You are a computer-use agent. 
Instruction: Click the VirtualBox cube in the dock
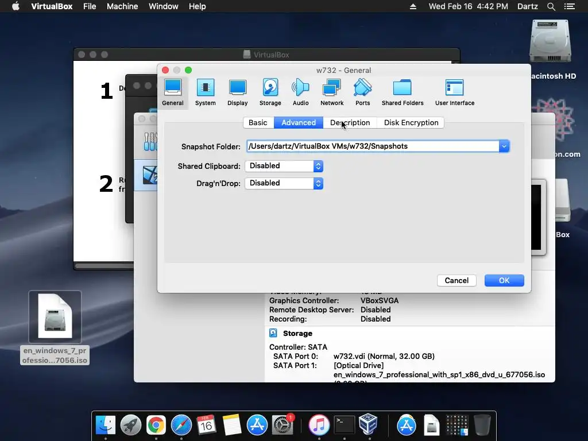point(368,424)
